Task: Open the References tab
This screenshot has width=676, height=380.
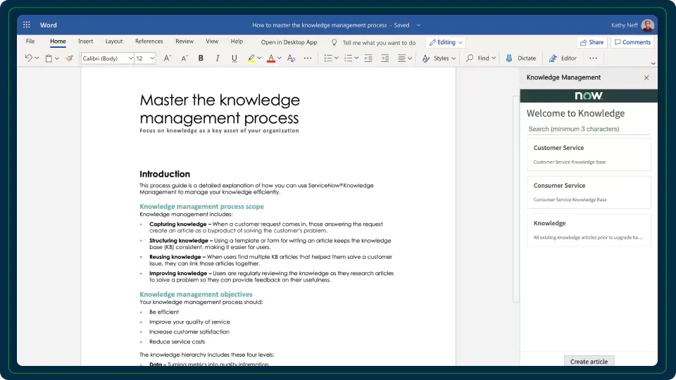Action: pyautogui.click(x=149, y=42)
